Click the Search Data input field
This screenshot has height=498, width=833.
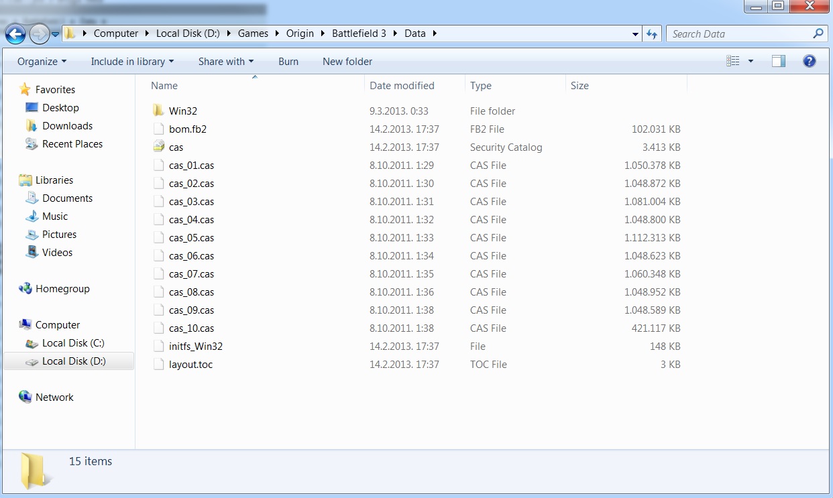[738, 34]
